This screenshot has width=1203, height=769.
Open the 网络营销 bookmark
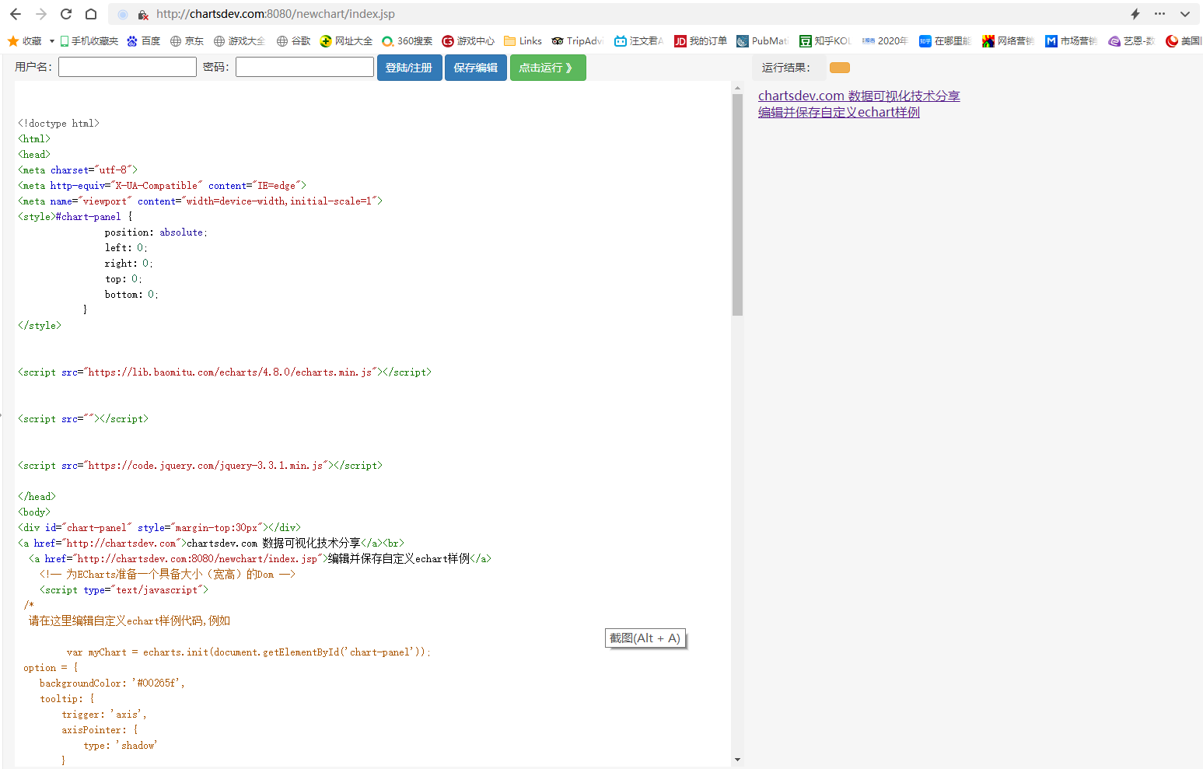coord(1008,40)
